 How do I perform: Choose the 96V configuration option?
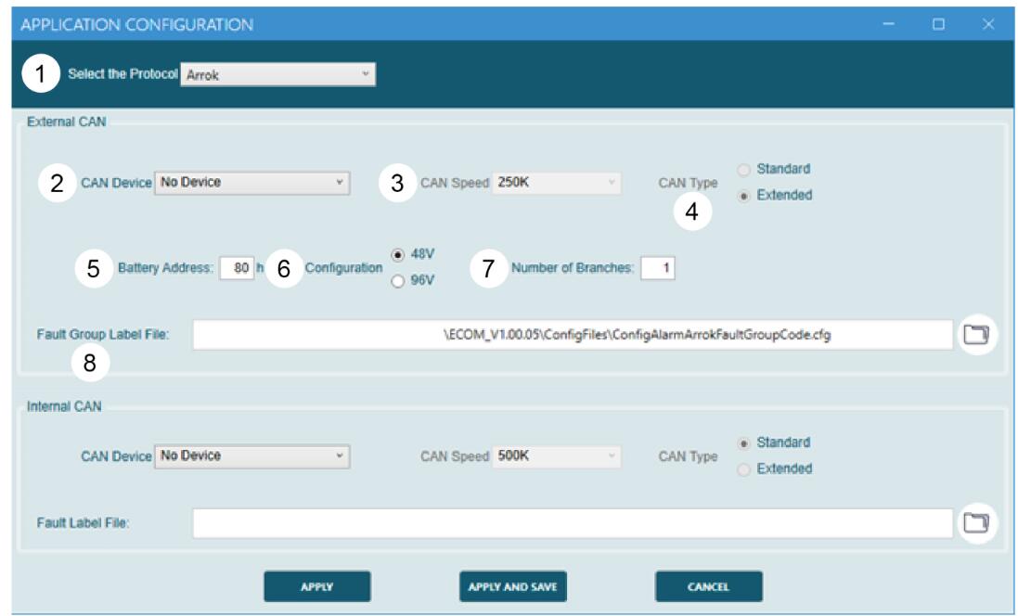[x=398, y=281]
